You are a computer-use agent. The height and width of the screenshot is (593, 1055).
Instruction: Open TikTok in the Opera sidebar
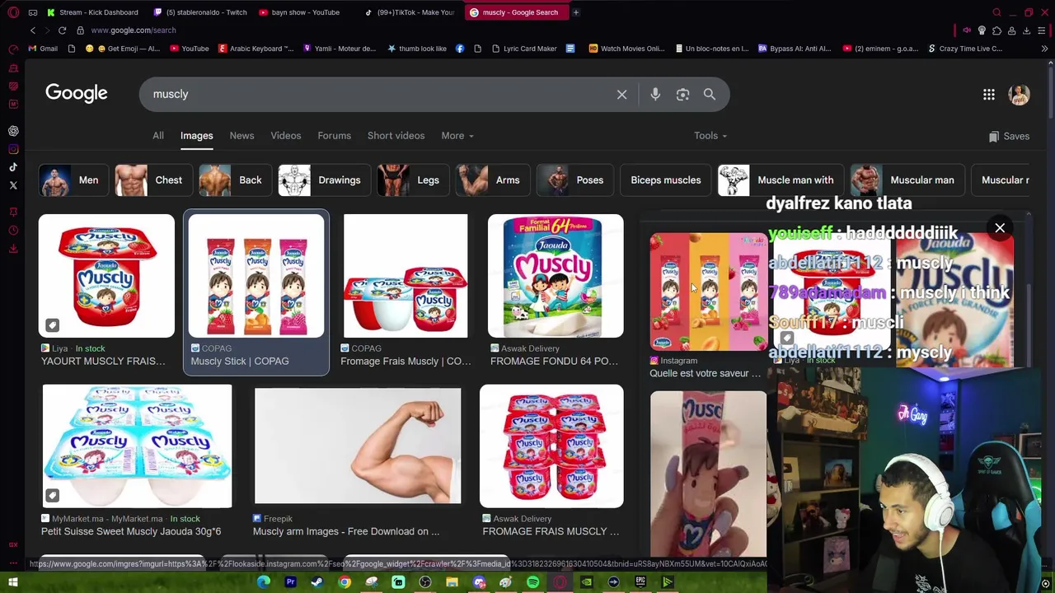coord(13,167)
